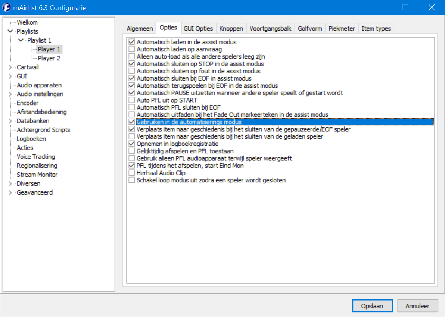Collapse the Playlist 1 node
This screenshot has height=317, width=445.
21,40
